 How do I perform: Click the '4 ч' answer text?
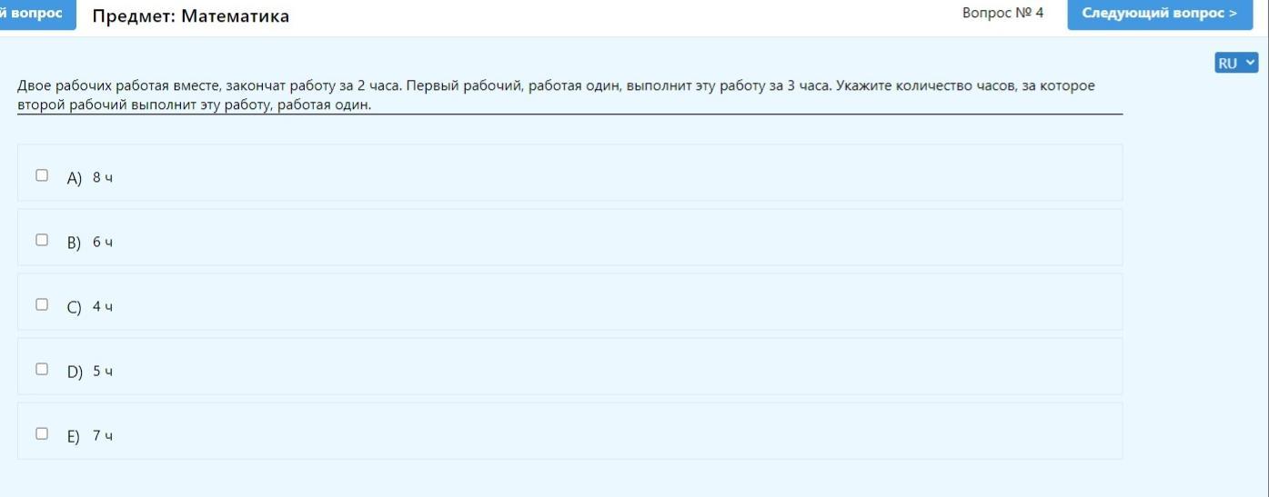[103, 306]
